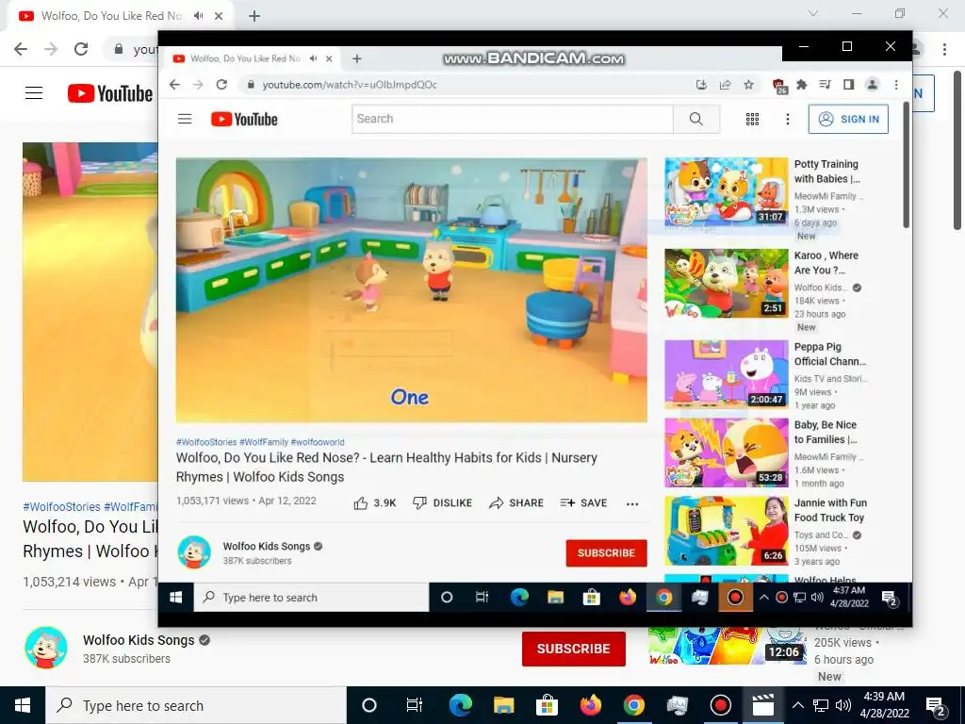Open the more actions ellipsis next to SAVE
965x724 pixels.
[x=632, y=503]
